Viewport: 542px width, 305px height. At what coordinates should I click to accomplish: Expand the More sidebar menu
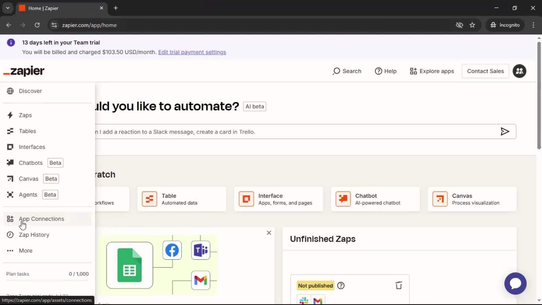pyautogui.click(x=47, y=250)
